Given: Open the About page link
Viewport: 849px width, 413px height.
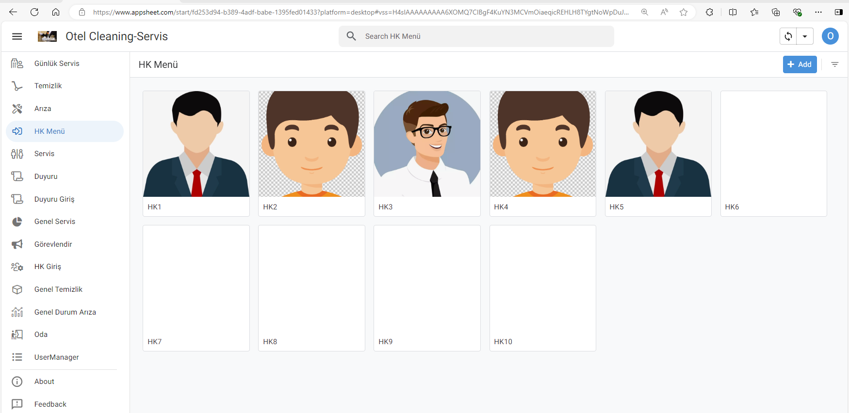Looking at the screenshot, I should pos(44,381).
